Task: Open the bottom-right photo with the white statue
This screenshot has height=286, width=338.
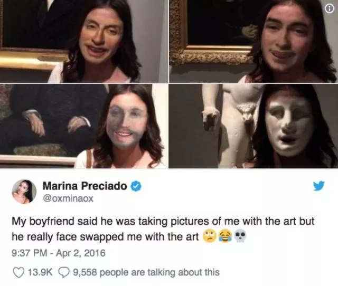Action: (253, 126)
